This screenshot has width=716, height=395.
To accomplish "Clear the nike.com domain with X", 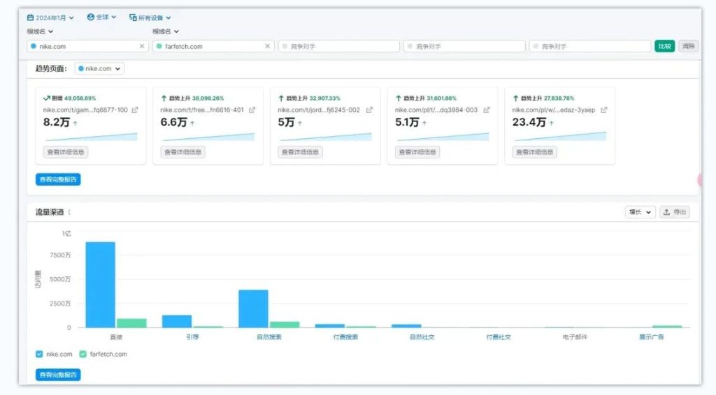I will point(142,46).
